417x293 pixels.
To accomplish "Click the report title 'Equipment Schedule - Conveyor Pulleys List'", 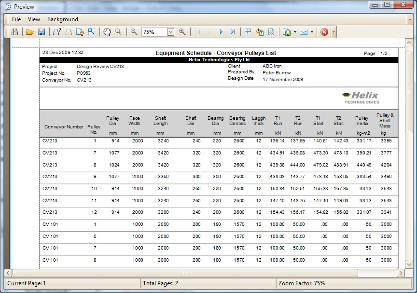I will (x=216, y=53).
